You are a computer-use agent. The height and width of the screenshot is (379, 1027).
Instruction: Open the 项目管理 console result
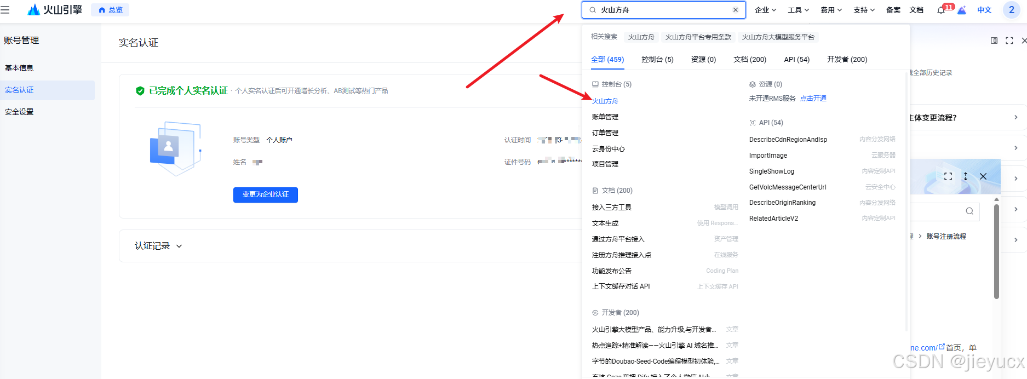[605, 164]
